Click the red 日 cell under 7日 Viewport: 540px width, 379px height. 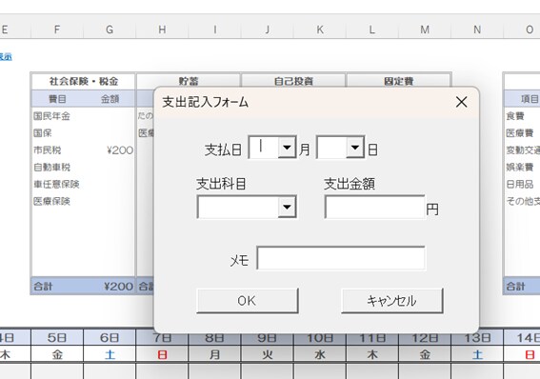(x=162, y=354)
